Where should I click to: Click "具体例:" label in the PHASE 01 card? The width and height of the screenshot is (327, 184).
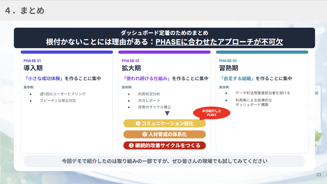pyautogui.click(x=29, y=87)
